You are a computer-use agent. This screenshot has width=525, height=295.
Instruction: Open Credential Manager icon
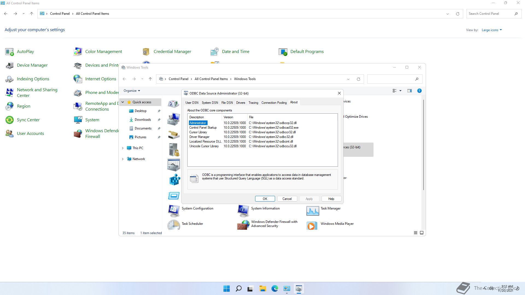tap(146, 52)
